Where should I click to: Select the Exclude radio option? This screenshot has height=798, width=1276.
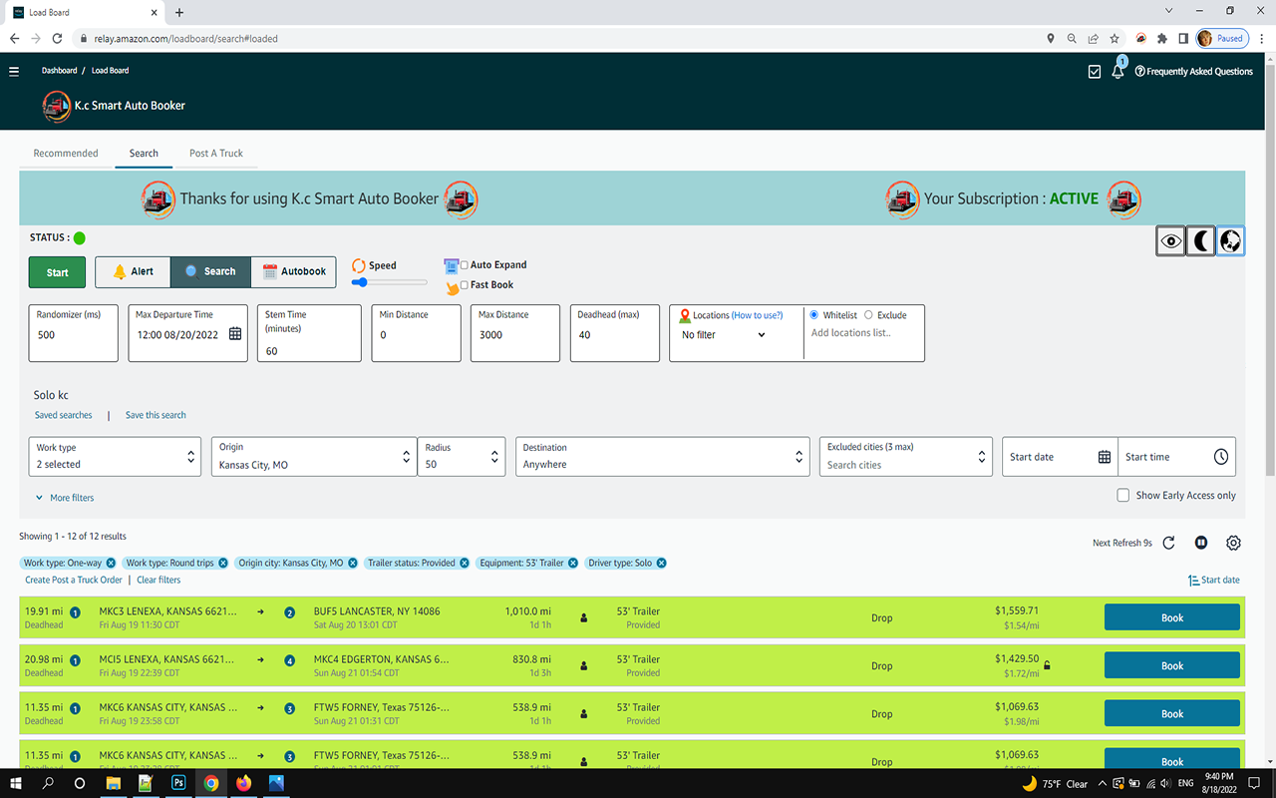point(868,315)
